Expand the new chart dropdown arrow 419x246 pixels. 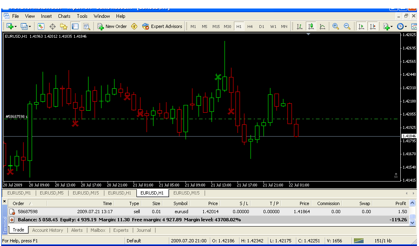coord(15,27)
